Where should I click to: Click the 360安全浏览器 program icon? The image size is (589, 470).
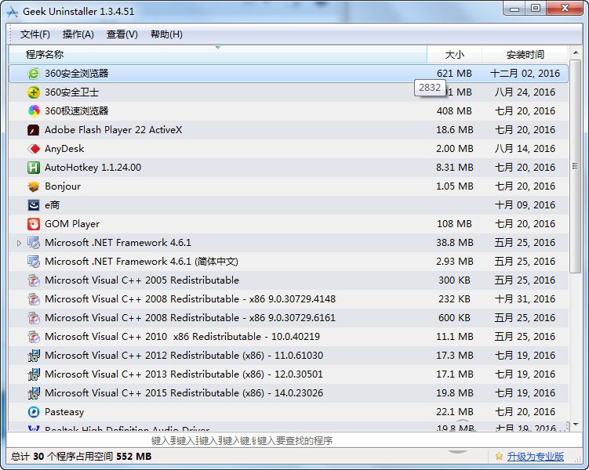tap(34, 74)
